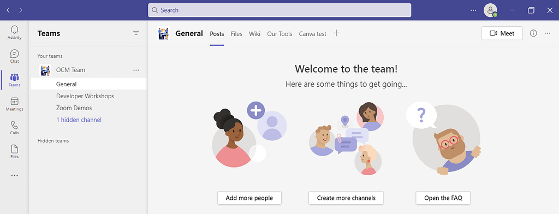Image resolution: width=559 pixels, height=214 pixels.
Task: Open the Canva test tab
Action: (x=312, y=34)
